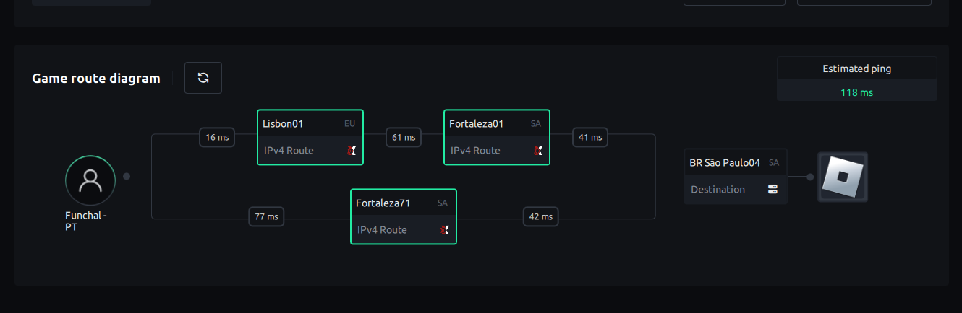
Task: Click the route icon in the Fortaleza01 node
Action: point(537,151)
